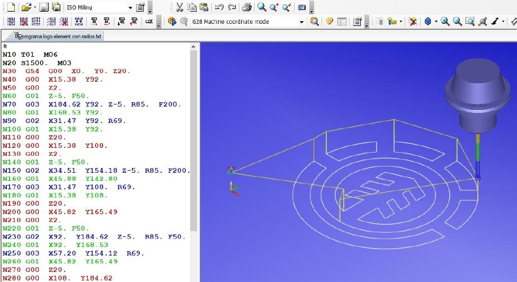Undo the last edit

[x=219, y=7]
